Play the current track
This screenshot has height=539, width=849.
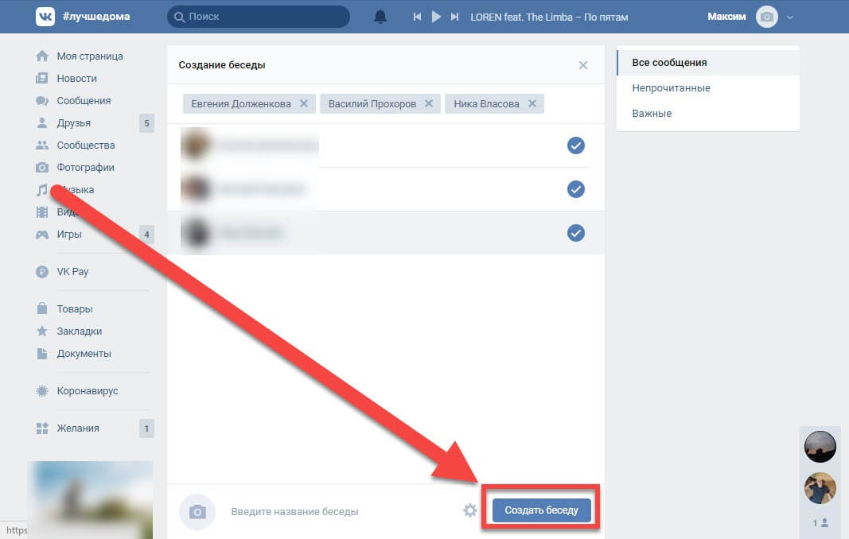[x=436, y=17]
